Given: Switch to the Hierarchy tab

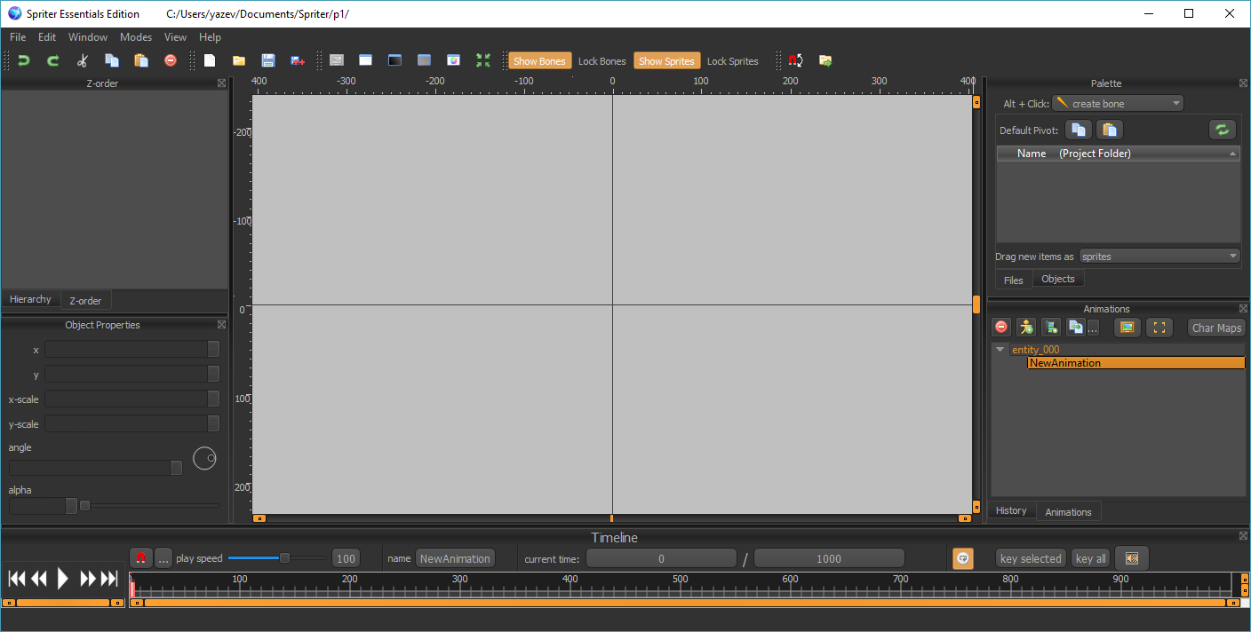Looking at the screenshot, I should 30,299.
